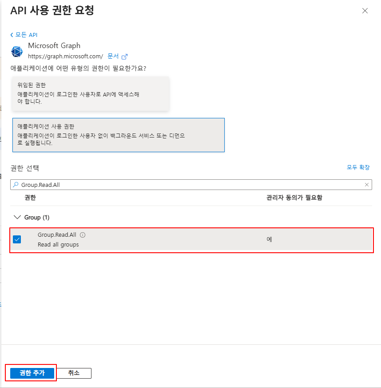Click the 관리자 동의가 필요함 column header
Image resolution: width=381 pixels, height=388 pixels.
[294, 198]
